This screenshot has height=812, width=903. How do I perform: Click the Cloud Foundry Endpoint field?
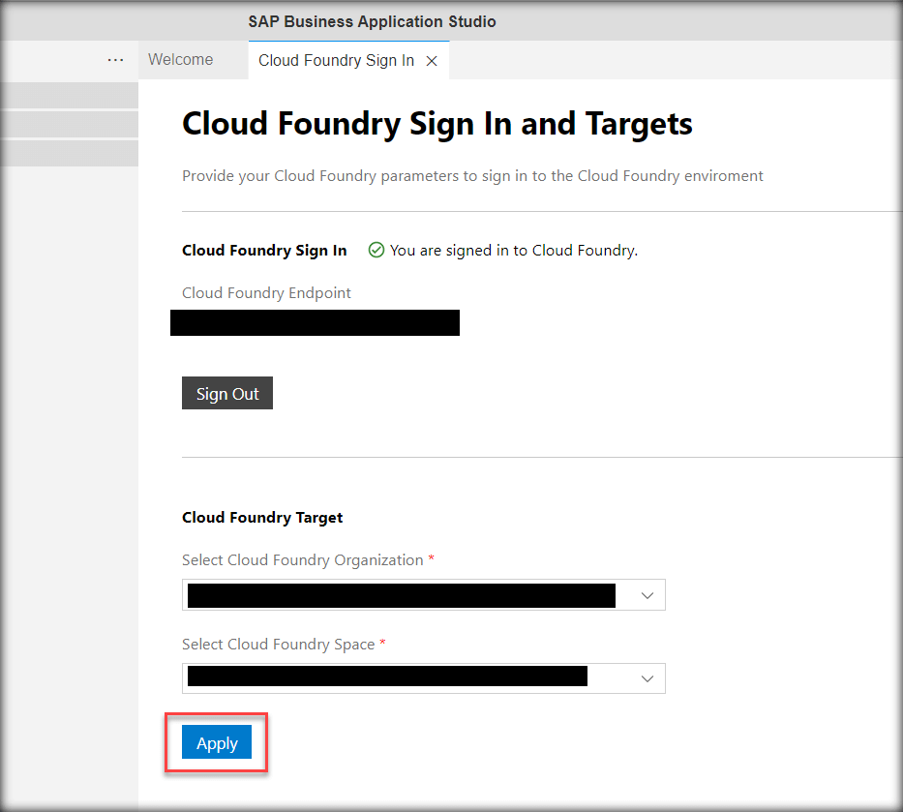[315, 322]
